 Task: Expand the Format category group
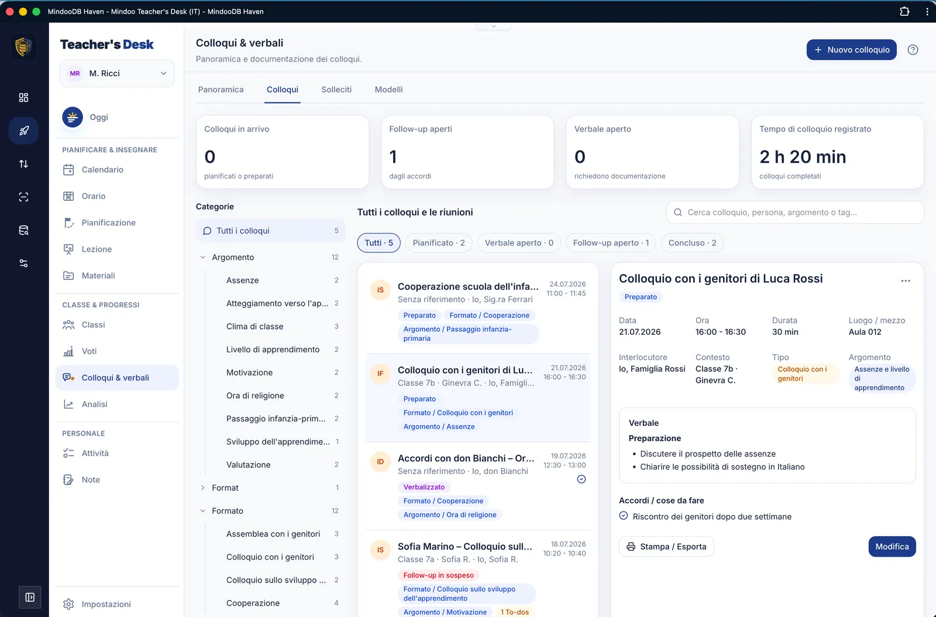tap(203, 488)
